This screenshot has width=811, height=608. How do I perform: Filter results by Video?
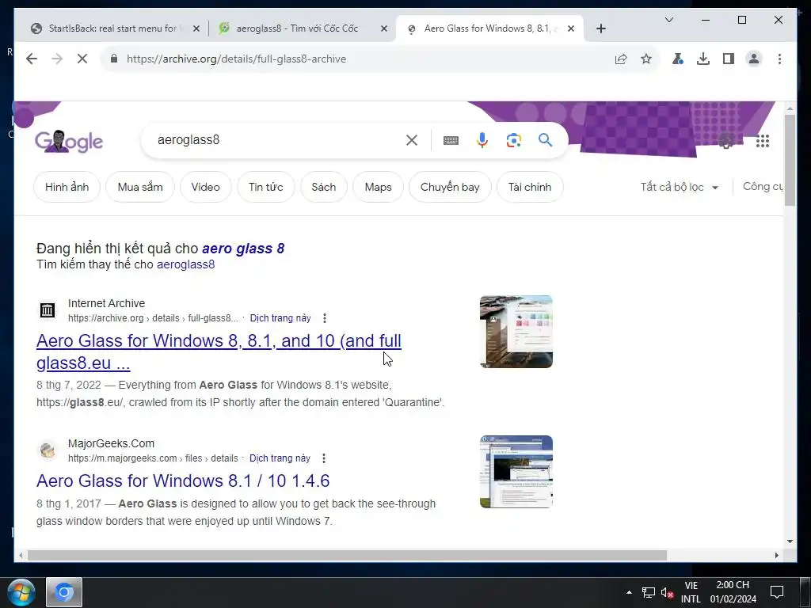pyautogui.click(x=205, y=187)
